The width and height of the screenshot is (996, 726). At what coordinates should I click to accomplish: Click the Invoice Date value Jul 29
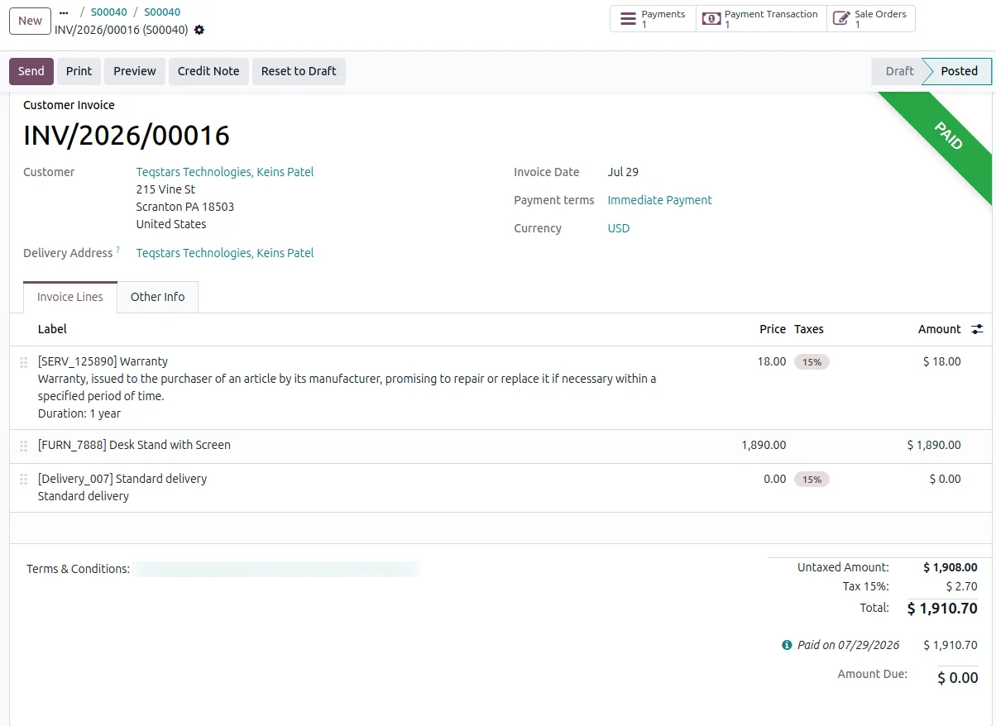point(623,172)
